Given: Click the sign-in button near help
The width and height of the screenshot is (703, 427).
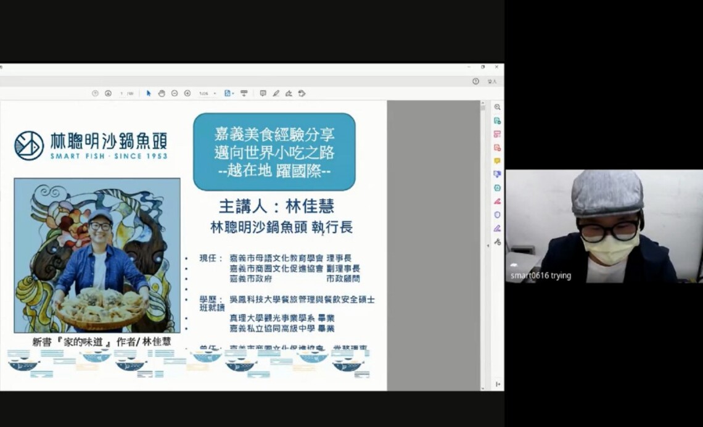Looking at the screenshot, I should point(492,81).
